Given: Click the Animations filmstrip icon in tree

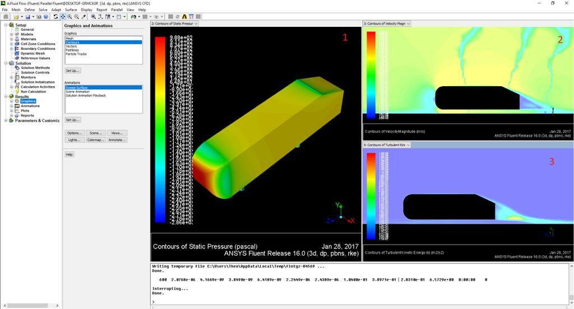Looking at the screenshot, I should (x=17, y=106).
